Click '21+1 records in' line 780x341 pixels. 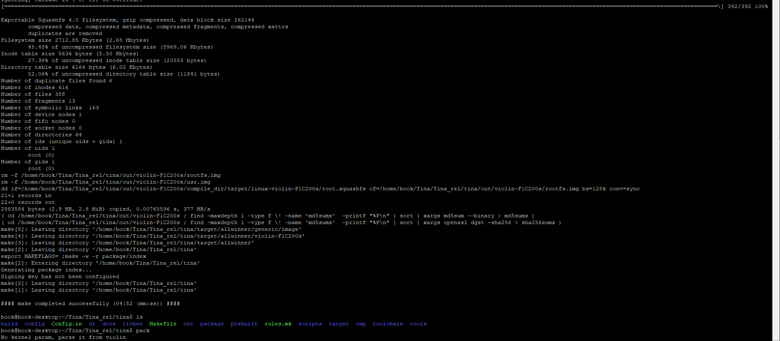(26, 195)
